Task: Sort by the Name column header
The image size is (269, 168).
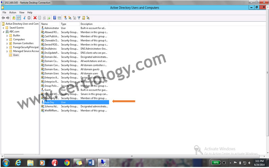Action: pyautogui.click(x=50, y=24)
